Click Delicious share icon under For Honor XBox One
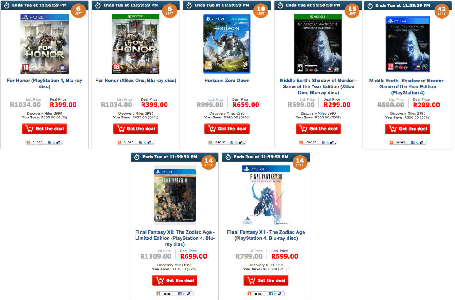Image resolution: width=455 pixels, height=300 pixels. tap(149, 142)
